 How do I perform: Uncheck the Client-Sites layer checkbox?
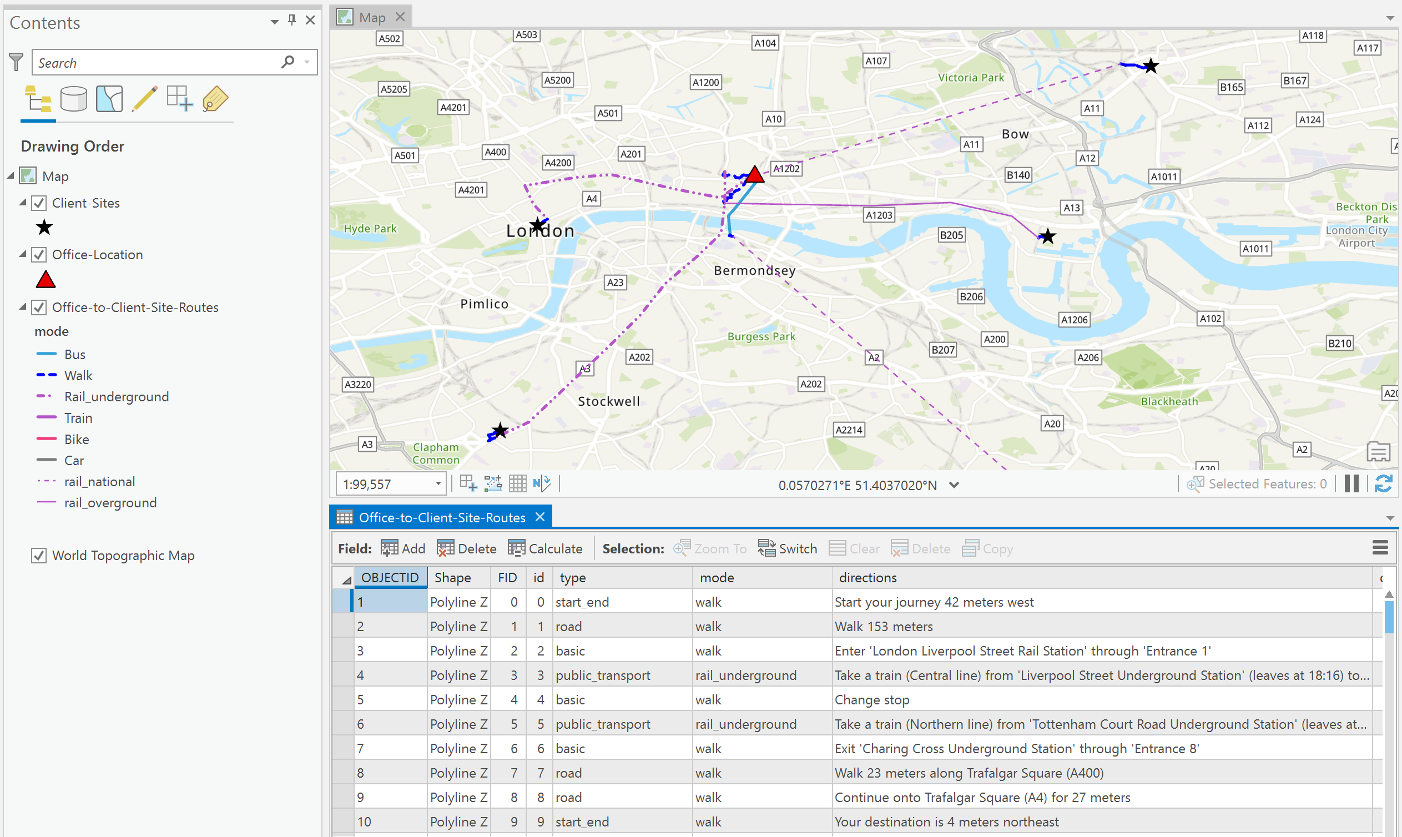tap(39, 203)
